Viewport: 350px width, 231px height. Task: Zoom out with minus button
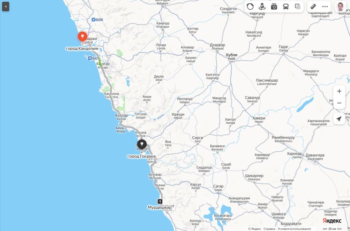pos(339,103)
